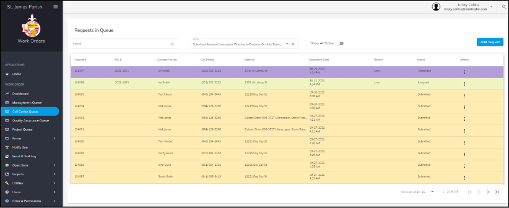Image resolution: width=509 pixels, height=208 pixels.
Task: Open Email & Text Log page
Action: pyautogui.click(x=24, y=156)
